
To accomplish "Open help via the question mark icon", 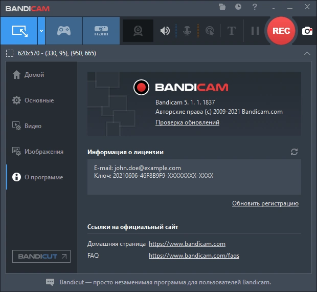I will click(x=255, y=7).
